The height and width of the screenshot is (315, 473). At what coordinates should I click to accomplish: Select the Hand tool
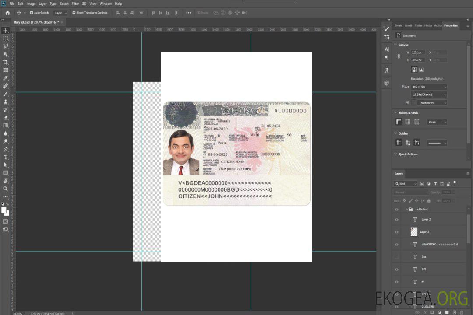(5, 181)
